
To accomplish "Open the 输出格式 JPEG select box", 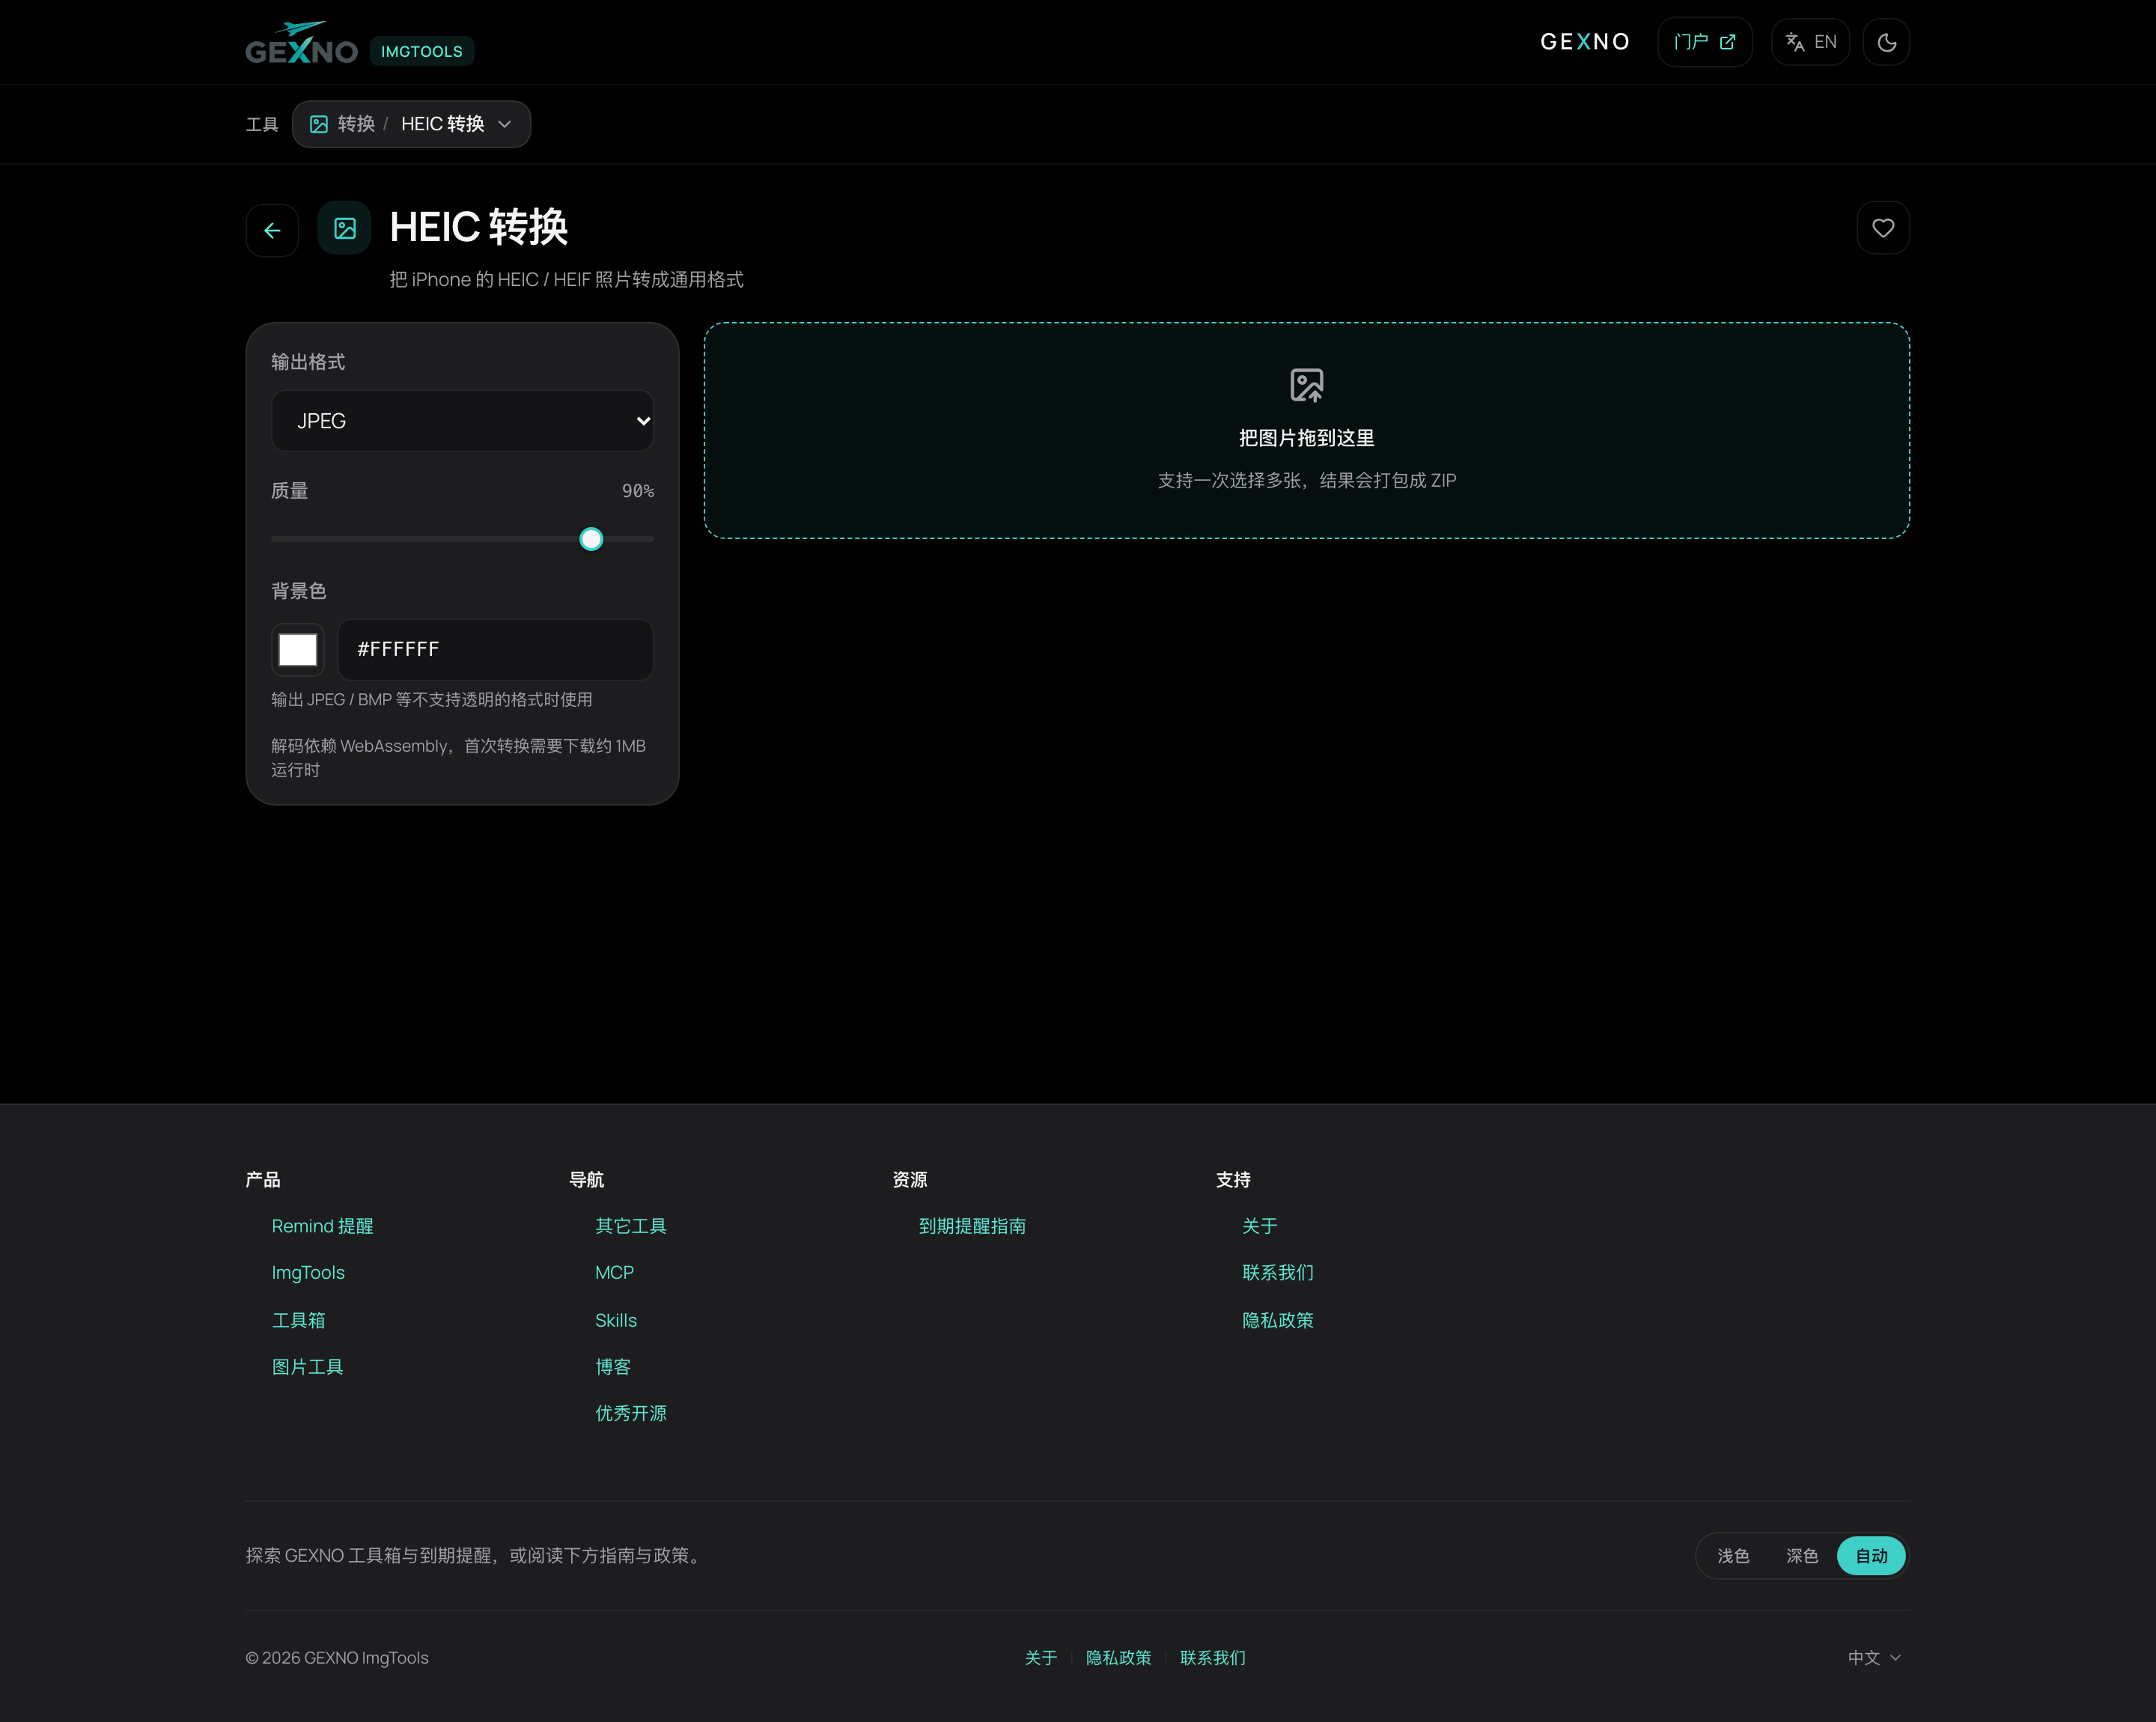I will pyautogui.click(x=462, y=421).
